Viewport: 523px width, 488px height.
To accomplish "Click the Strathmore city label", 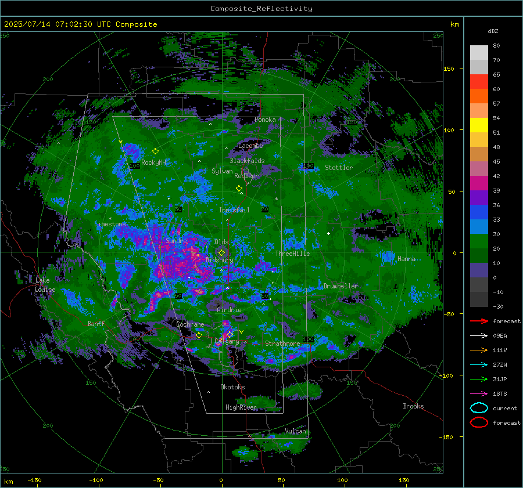I will coord(282,344).
